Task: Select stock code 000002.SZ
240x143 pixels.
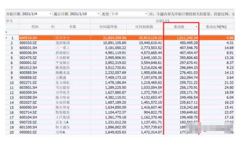Action: click(28, 132)
